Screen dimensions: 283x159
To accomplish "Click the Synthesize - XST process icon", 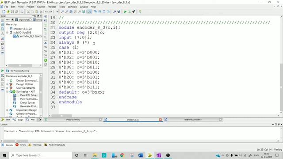I will coord(12,91).
